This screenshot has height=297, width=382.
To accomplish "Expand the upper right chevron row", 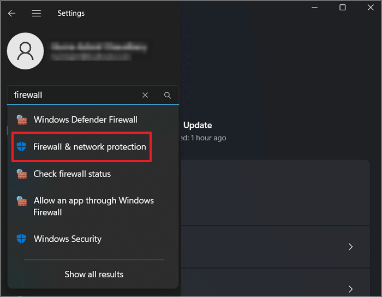I will [351, 247].
